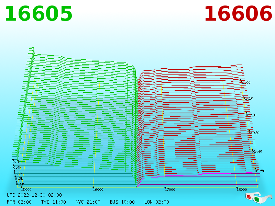Click the UTC 2022-12-30 02:00 timestamp
This screenshot has width=275, height=206.
point(34,195)
